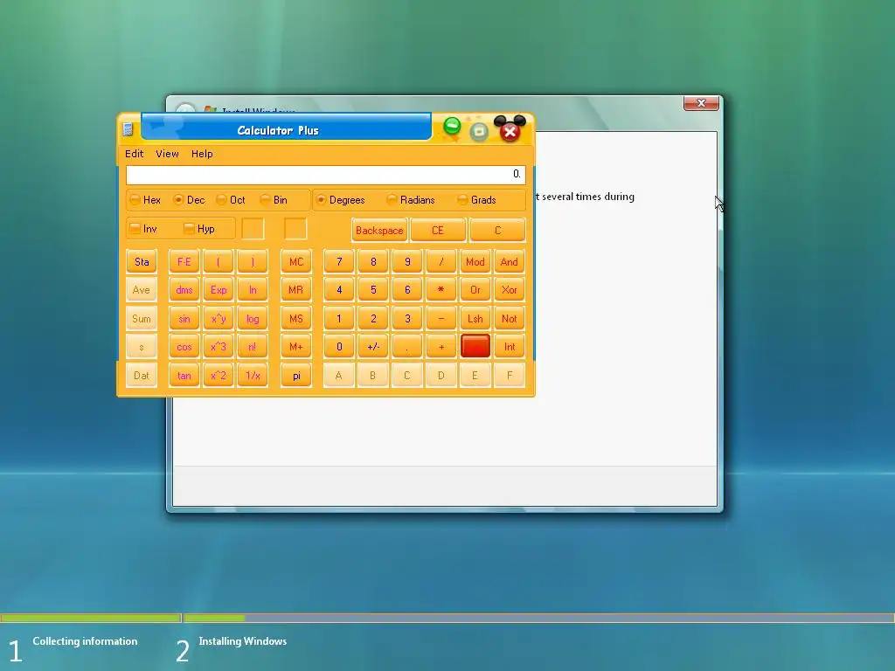This screenshot has height=671, width=895.
Task: Click the plus key
Action: click(441, 347)
